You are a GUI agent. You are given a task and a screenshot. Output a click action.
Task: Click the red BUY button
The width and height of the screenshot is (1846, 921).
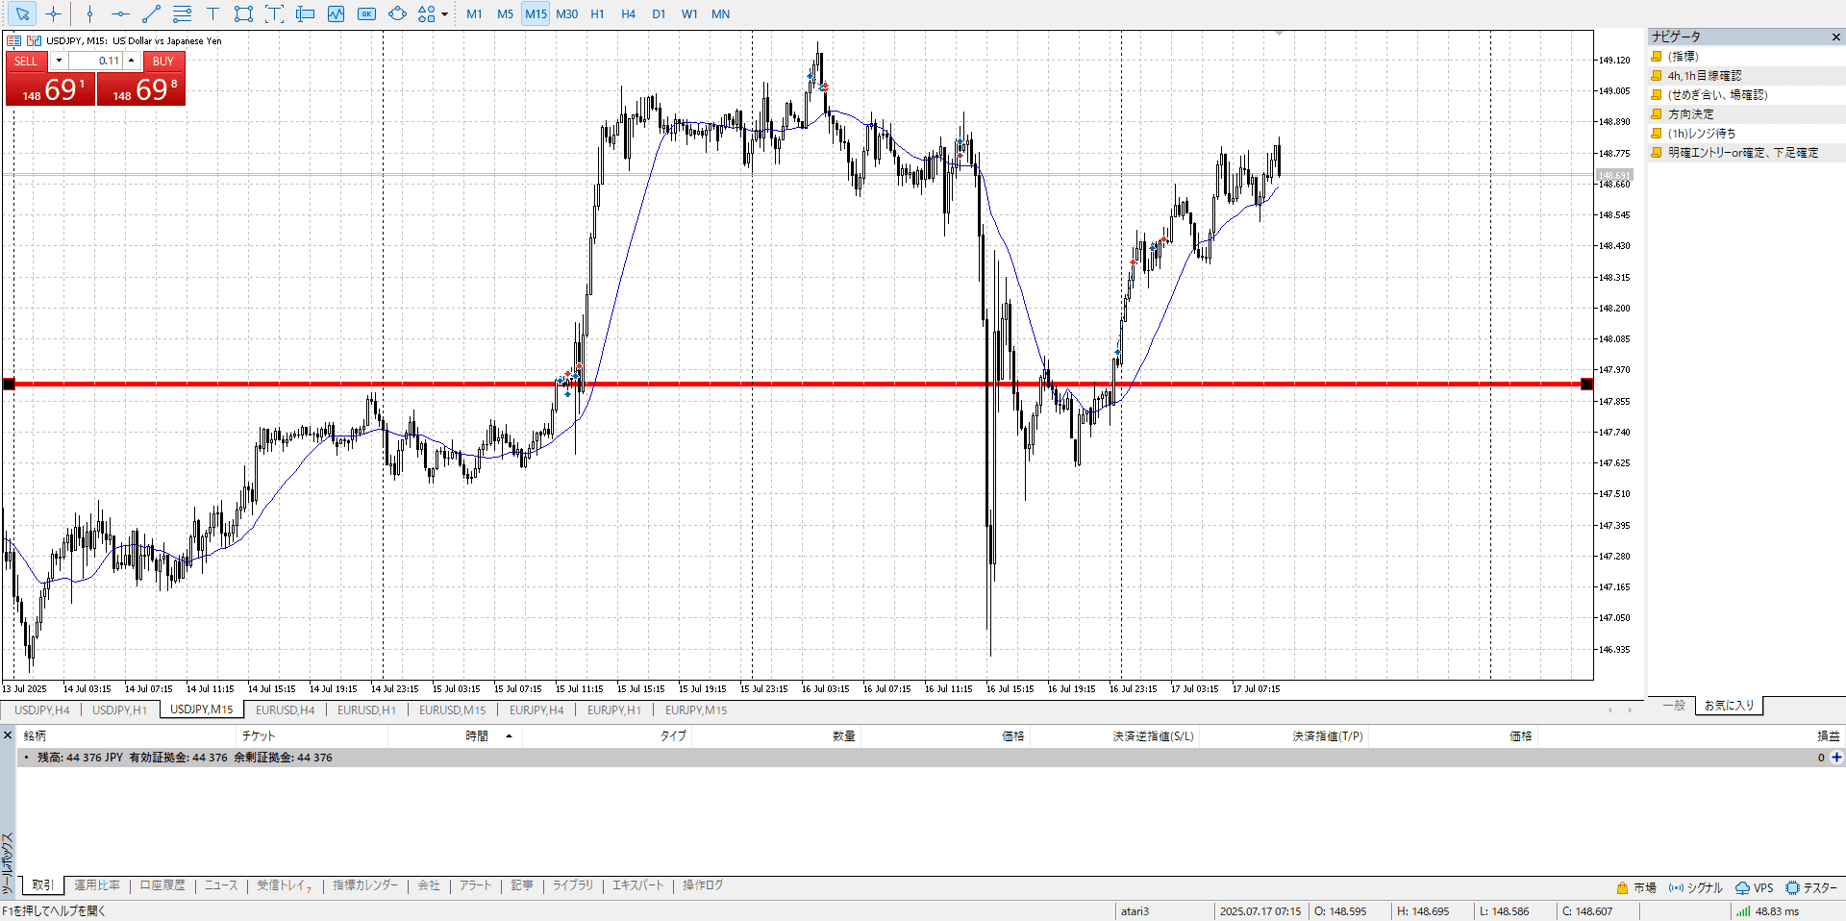[162, 61]
